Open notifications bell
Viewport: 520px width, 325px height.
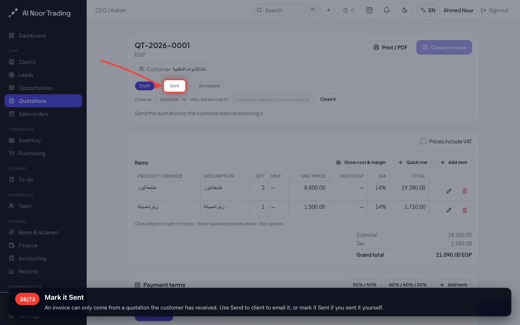tap(386, 10)
